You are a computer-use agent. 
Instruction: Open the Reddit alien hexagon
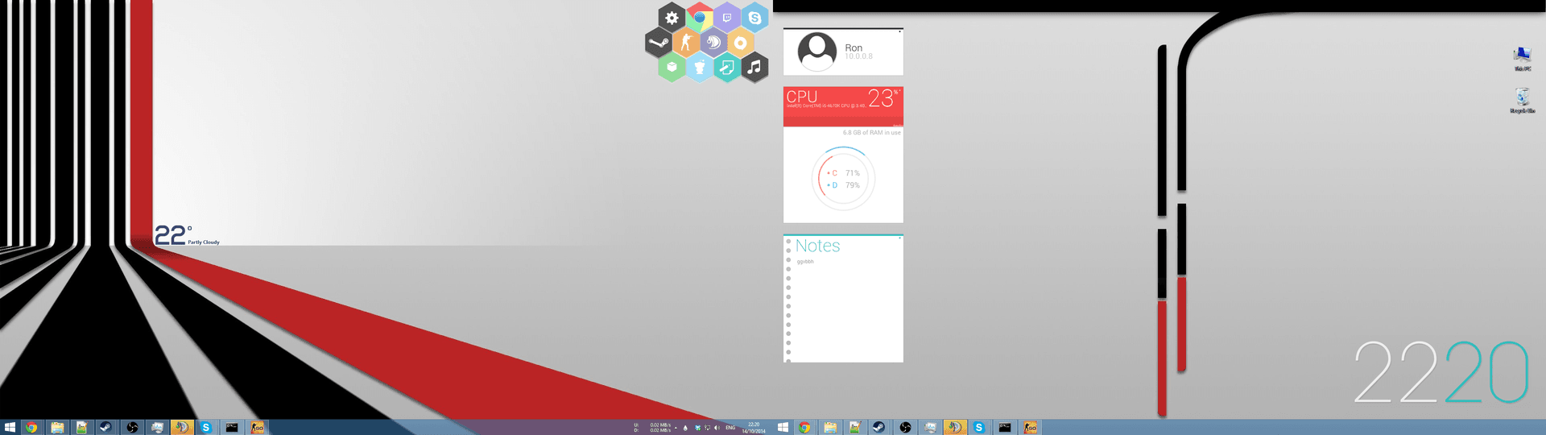coord(700,68)
